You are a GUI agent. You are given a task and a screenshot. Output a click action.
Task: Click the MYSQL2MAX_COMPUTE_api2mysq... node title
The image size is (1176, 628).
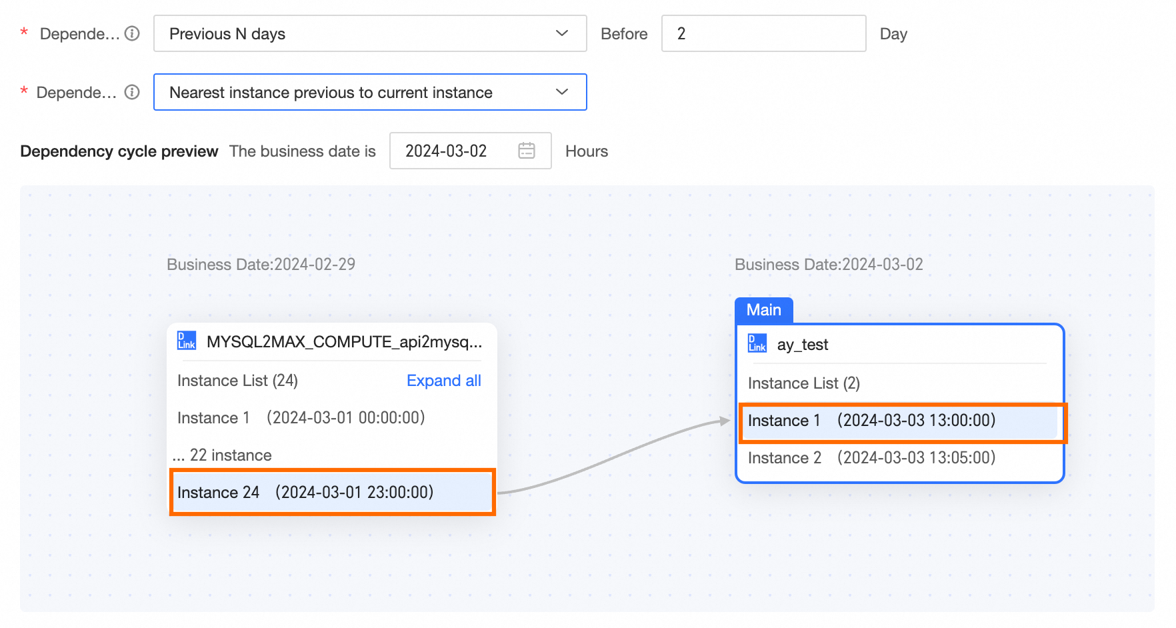(344, 341)
